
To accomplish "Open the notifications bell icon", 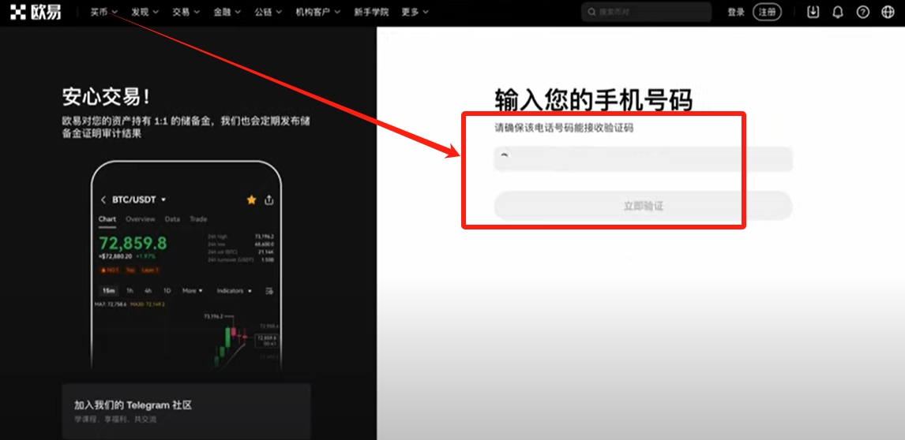I will (x=838, y=12).
